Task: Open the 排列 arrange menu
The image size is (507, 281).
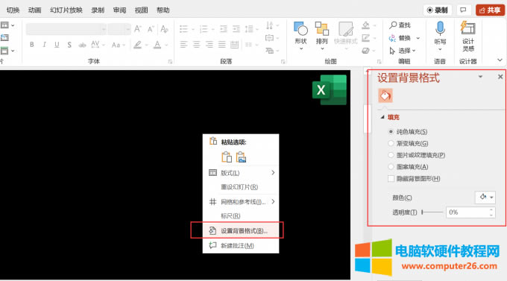Action: 322,36
